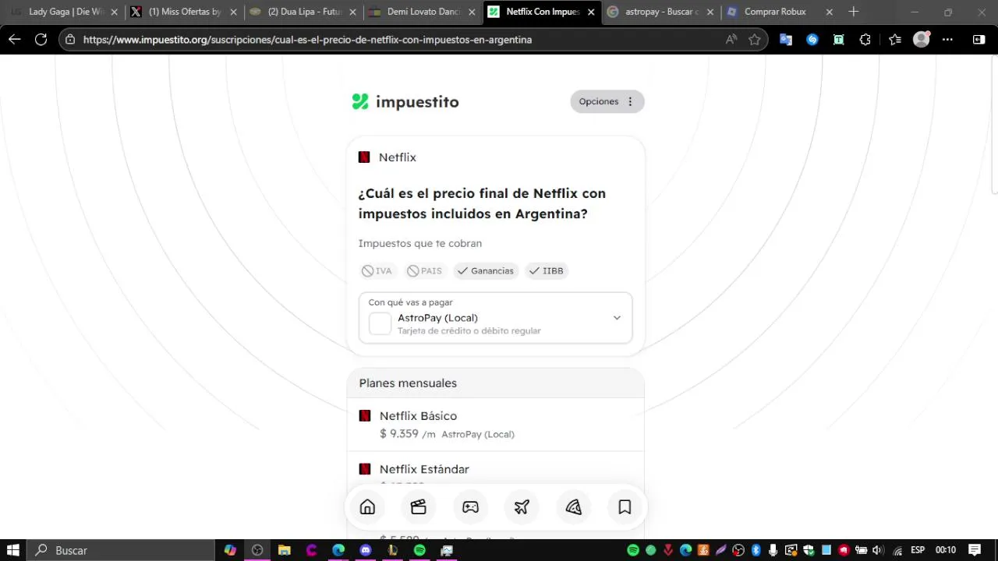Open File Explorer from the taskbar

tap(285, 550)
